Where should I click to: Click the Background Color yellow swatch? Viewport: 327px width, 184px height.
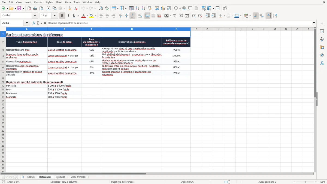coord(91,16)
